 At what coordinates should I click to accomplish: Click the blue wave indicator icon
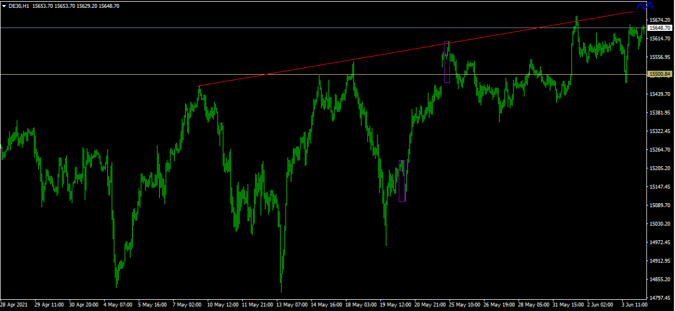point(645,6)
